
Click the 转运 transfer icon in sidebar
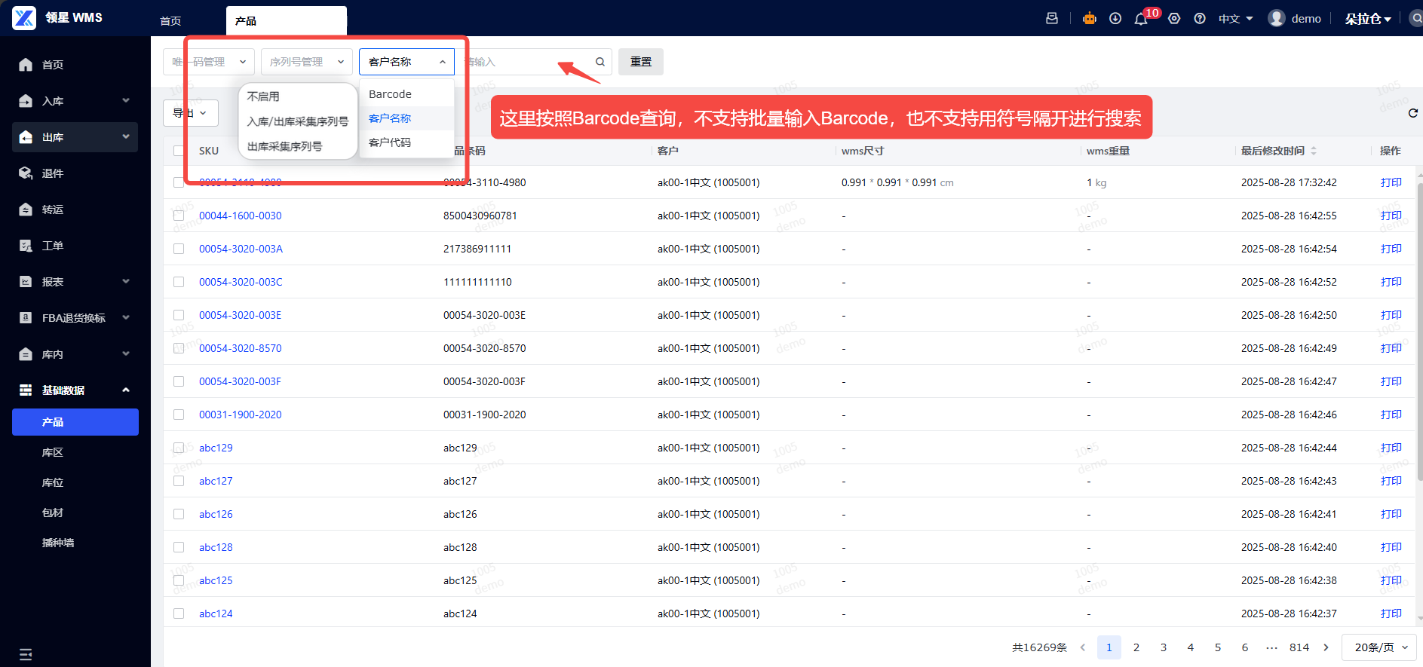[x=26, y=210]
